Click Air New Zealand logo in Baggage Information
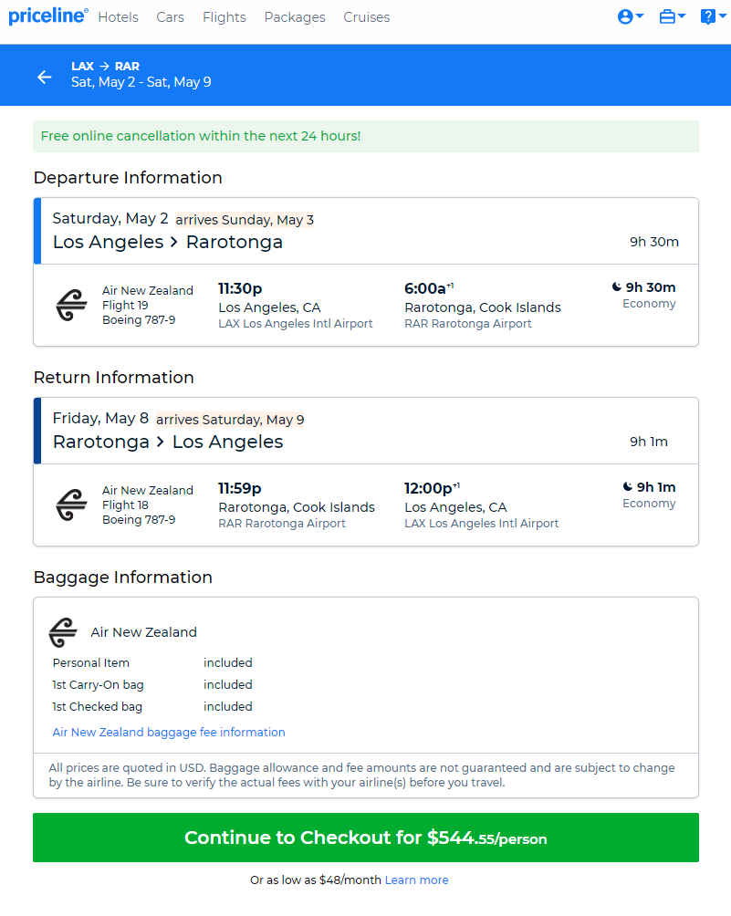Image resolution: width=731 pixels, height=916 pixels. (x=63, y=632)
